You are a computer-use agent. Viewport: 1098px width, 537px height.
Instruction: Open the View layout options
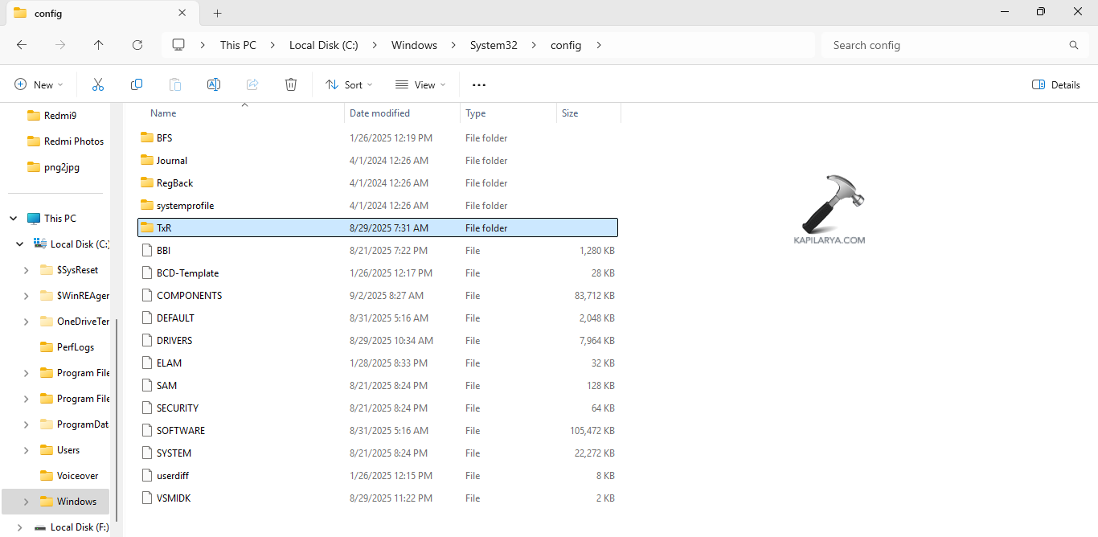coord(420,84)
